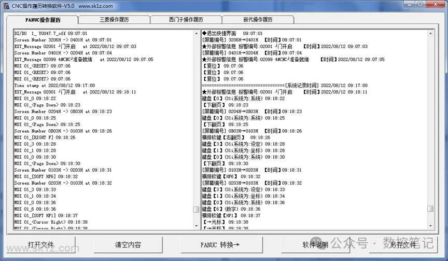Image resolution: width=448 pixels, height=261 pixels.
Task: Click 'MDI 01_<Page Down> 09:18:23' line
Action: pyautogui.click(x=47, y=105)
